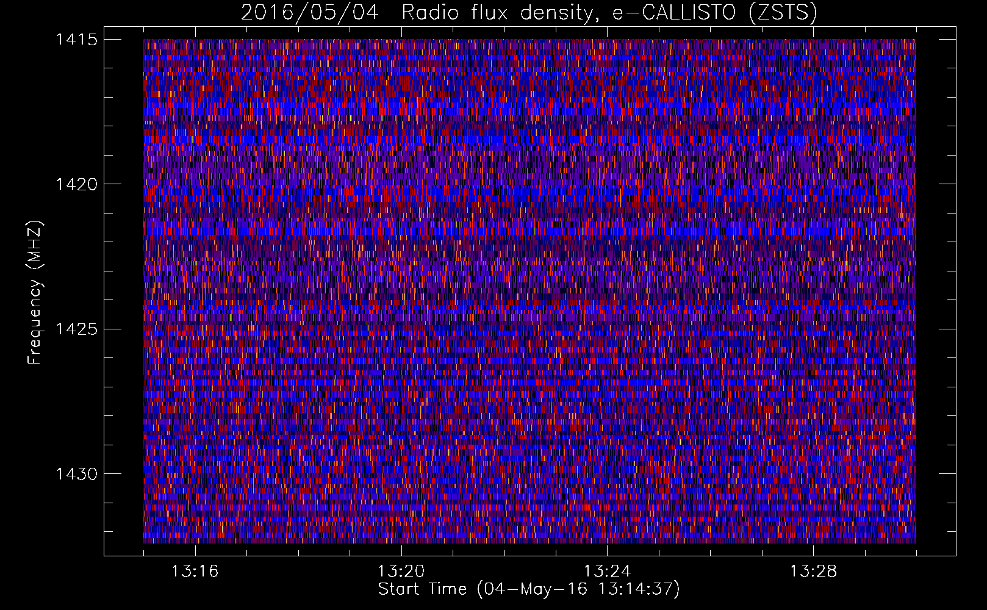Click the 13:20 time tick label

tap(401, 572)
